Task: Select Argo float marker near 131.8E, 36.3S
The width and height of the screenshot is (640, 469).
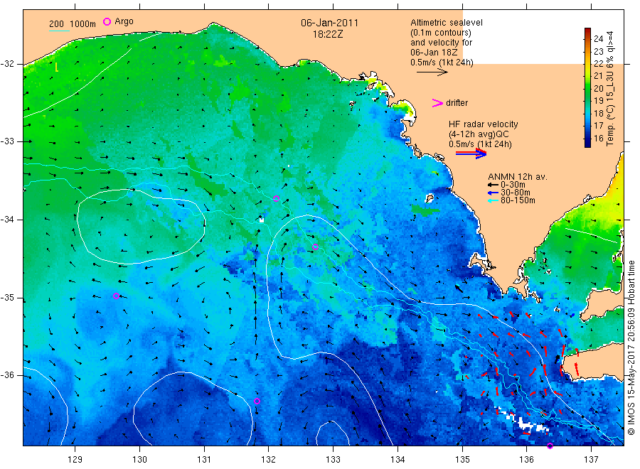Action: [257, 401]
